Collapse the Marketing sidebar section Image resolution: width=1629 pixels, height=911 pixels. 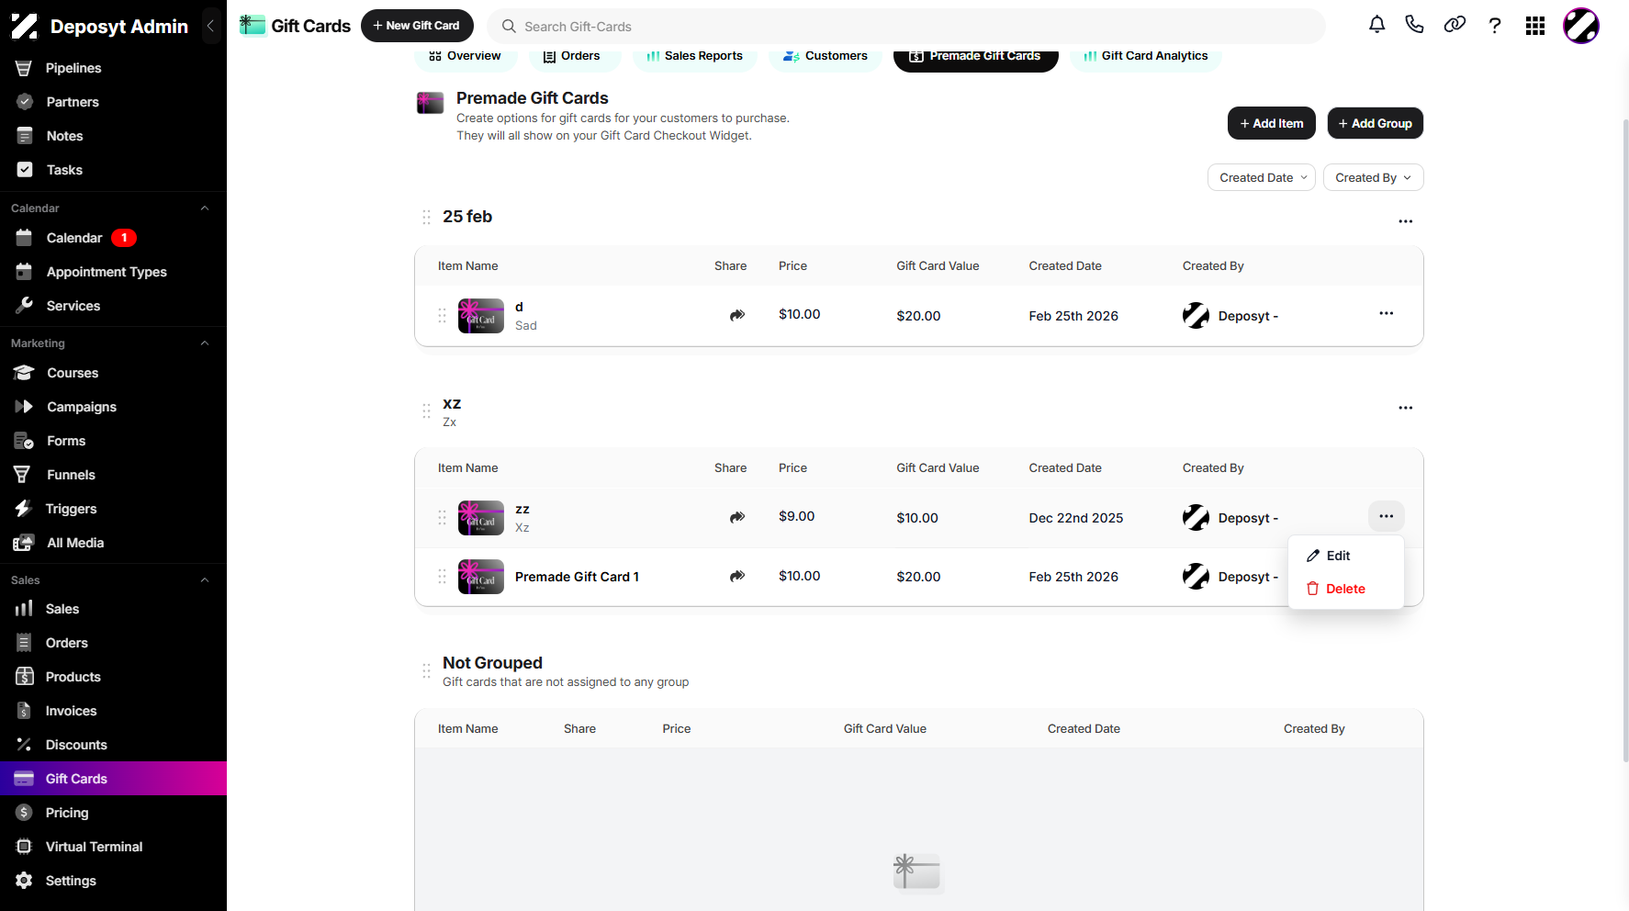coord(205,343)
